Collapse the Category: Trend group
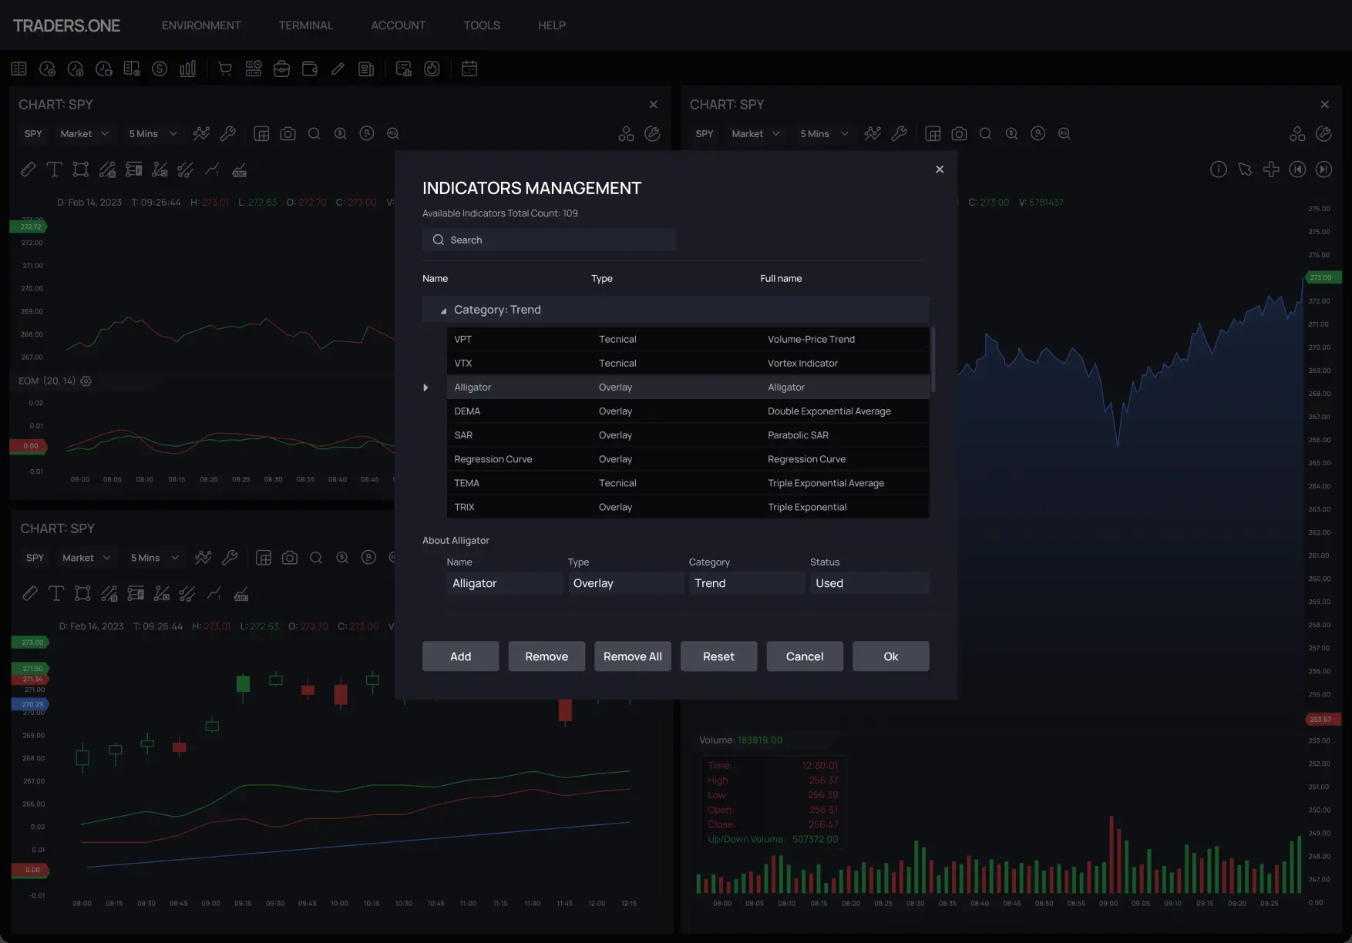 point(443,310)
